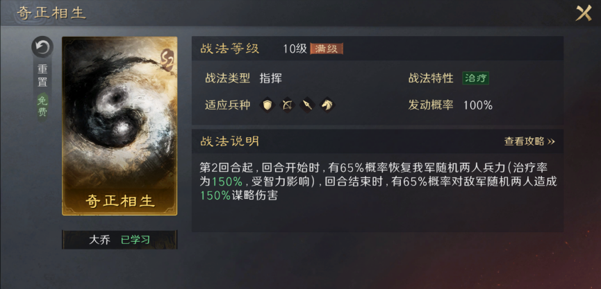Click the 奇正相生 window title

pos(51,13)
